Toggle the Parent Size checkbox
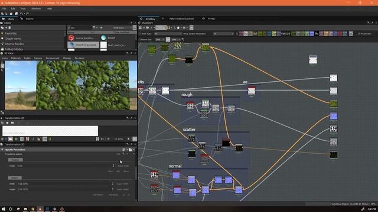The width and height of the screenshot is (378, 212). click(x=139, y=39)
